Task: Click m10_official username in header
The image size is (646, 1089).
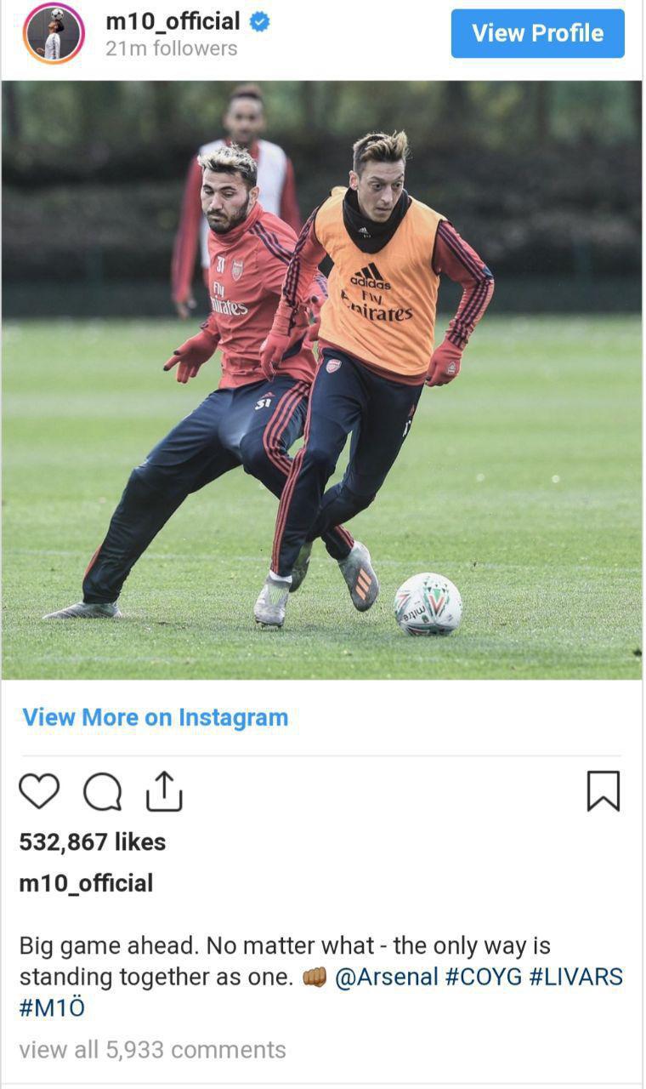Action: (x=173, y=21)
